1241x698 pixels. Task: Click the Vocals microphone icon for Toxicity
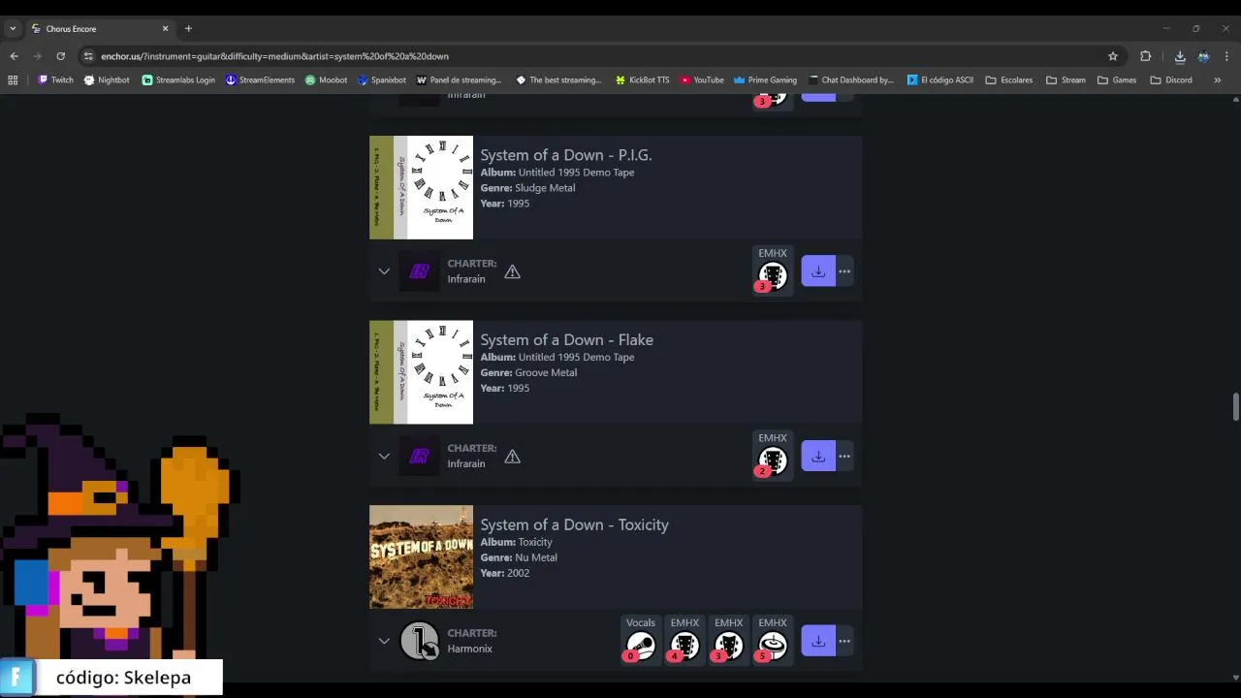point(640,645)
